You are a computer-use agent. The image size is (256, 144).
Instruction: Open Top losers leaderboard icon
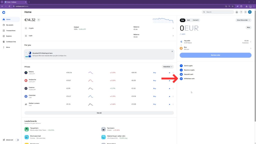(x=103, y=129)
